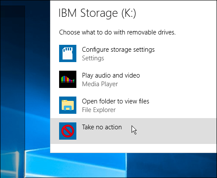Click the Choose what to do description
Screen dimensions: 217x178
117,32
